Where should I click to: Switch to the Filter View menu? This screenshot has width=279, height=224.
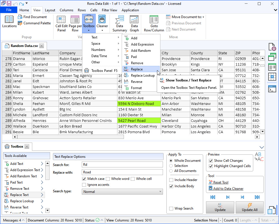(x=109, y=10)
